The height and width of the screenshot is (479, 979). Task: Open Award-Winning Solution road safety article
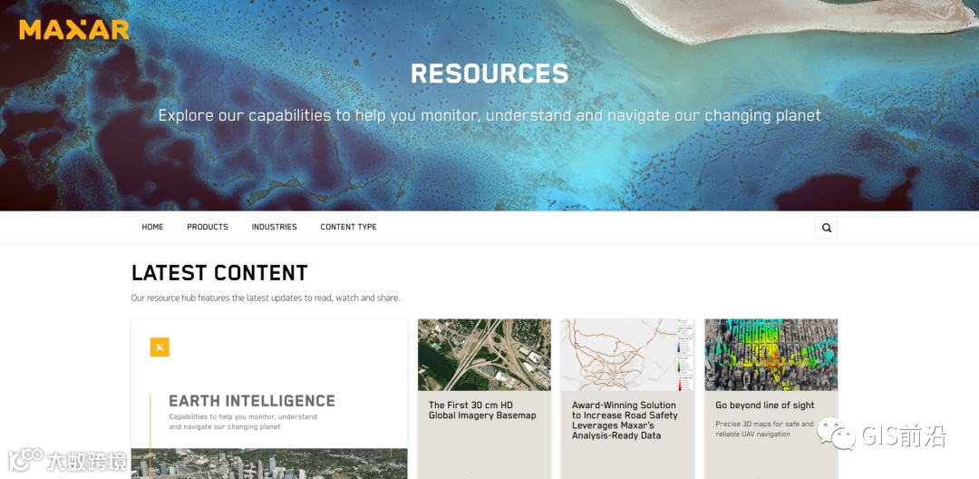click(x=625, y=420)
